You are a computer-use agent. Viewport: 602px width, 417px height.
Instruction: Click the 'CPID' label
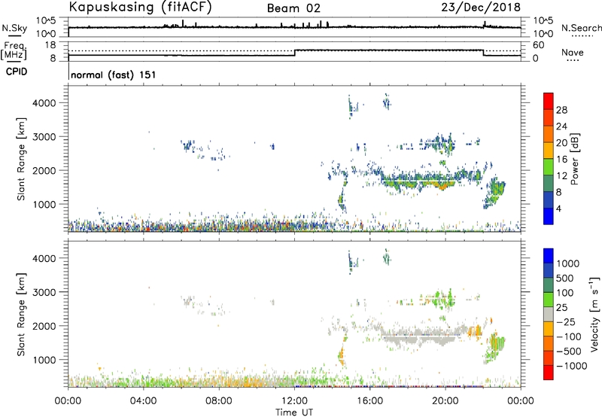(17, 72)
